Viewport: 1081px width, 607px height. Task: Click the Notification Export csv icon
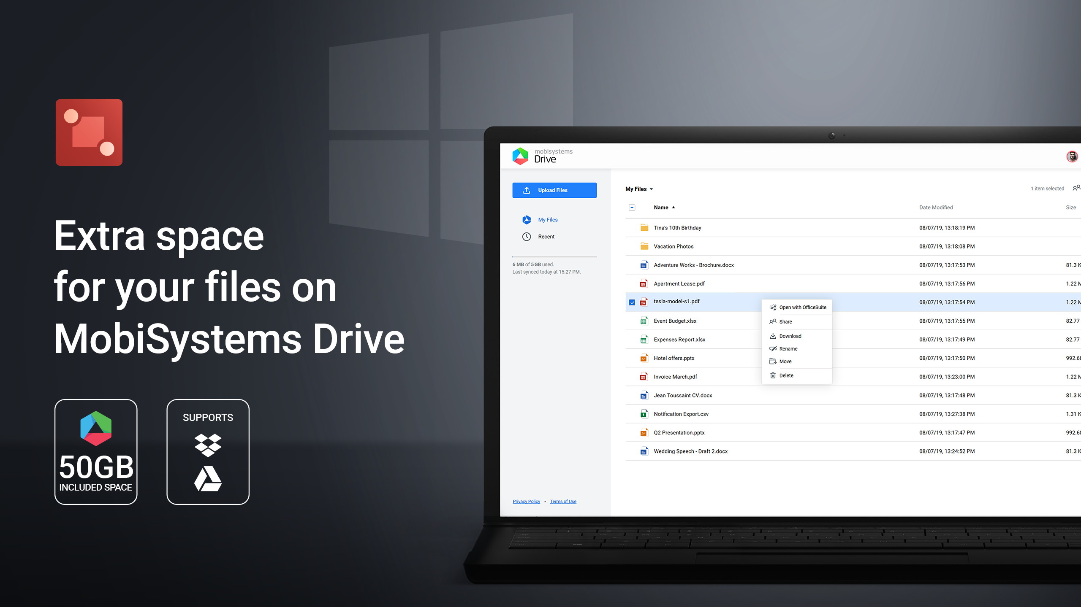(644, 414)
